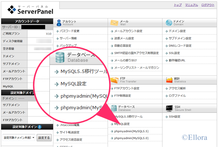The height and width of the screenshot is (147, 218).
Task: Click the ログアウト link
Action: tap(208, 5)
